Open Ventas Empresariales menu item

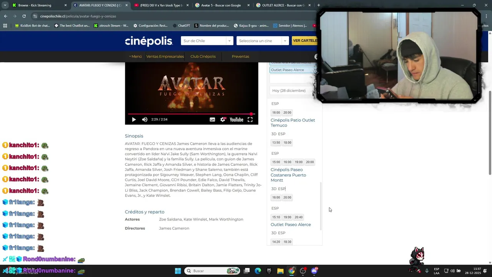[165, 57]
